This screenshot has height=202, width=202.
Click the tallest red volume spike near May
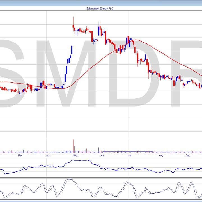[73, 146]
